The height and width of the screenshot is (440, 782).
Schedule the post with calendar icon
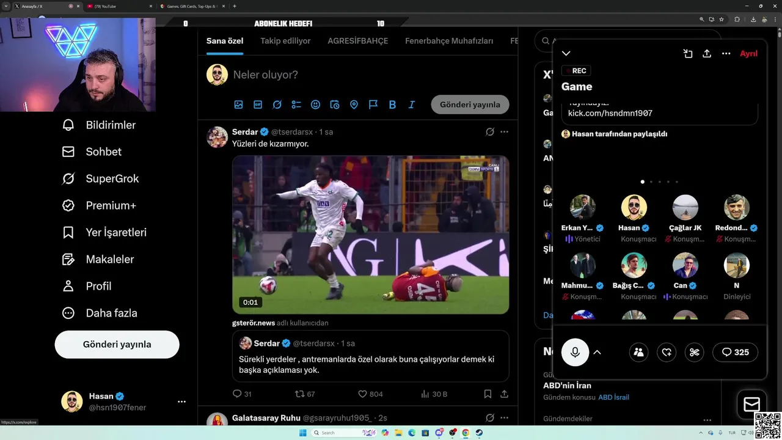coord(335,105)
